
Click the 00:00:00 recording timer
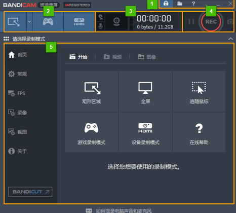154,18
